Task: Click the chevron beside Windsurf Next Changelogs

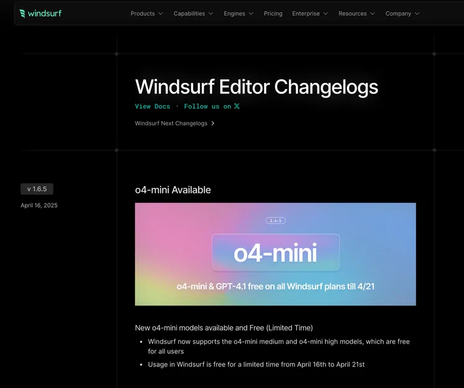Action: (213, 124)
